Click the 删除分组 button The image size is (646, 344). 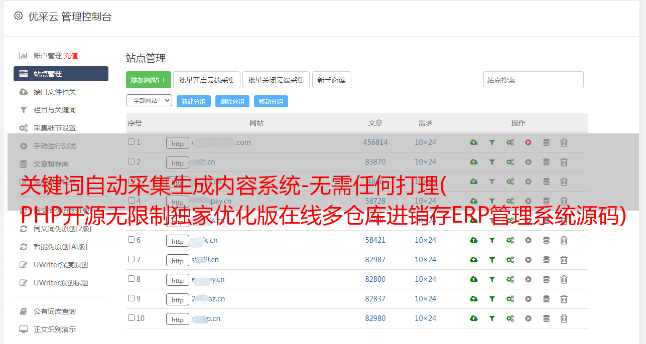(232, 101)
